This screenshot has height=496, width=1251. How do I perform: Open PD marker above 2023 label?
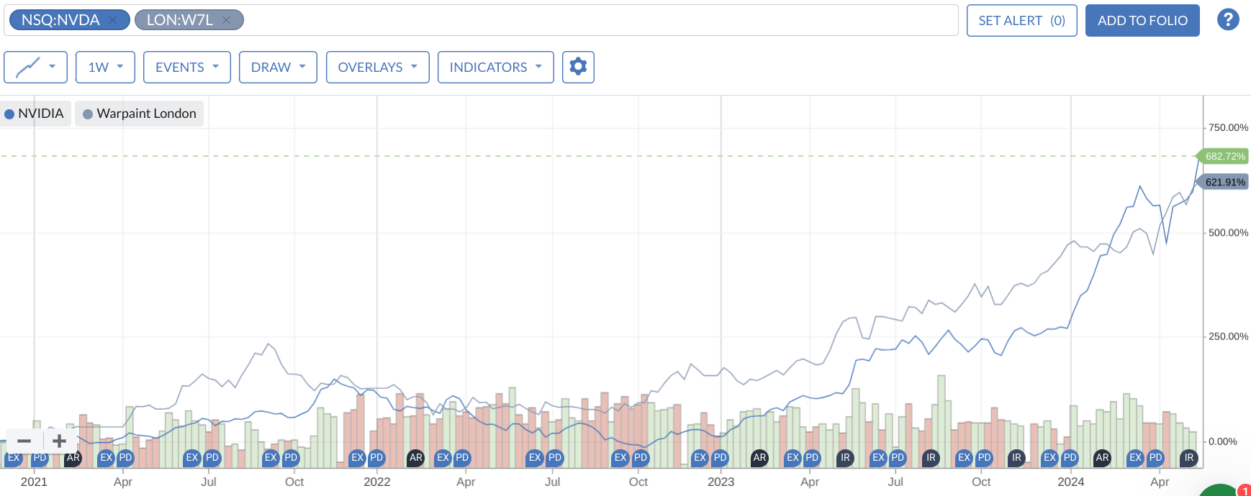[x=720, y=457]
